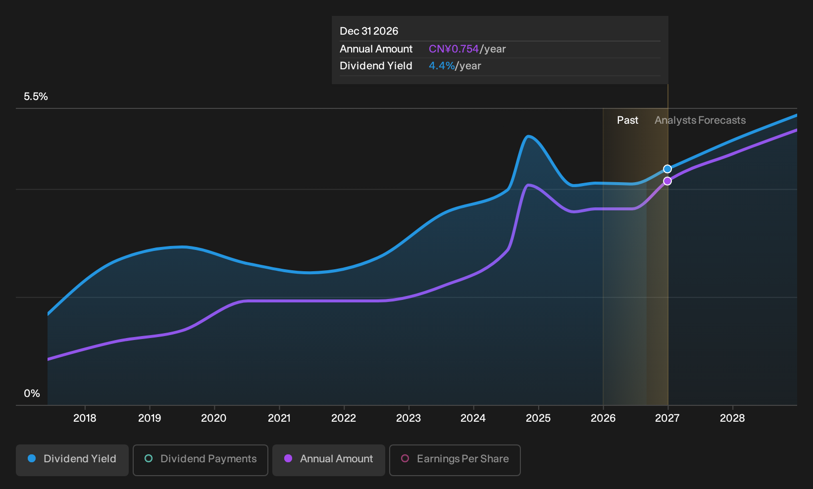Screen dimensions: 813x489
Task: Click the 2025 x-axis label
Action: 538,418
